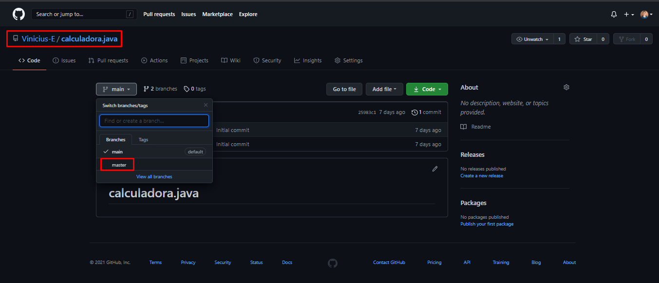Open Pull requests in the top header
659x283 pixels.
pyautogui.click(x=159, y=14)
